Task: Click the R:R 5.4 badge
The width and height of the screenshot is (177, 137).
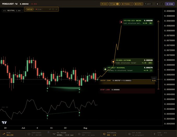Action: (x=154, y=79)
